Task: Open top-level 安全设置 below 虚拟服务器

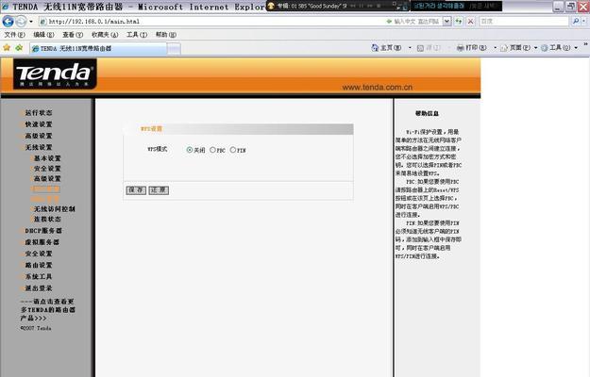Action: [x=39, y=254]
